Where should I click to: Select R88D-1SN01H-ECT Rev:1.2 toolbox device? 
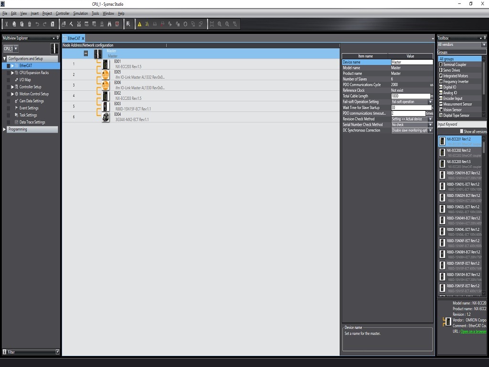tap(460, 175)
